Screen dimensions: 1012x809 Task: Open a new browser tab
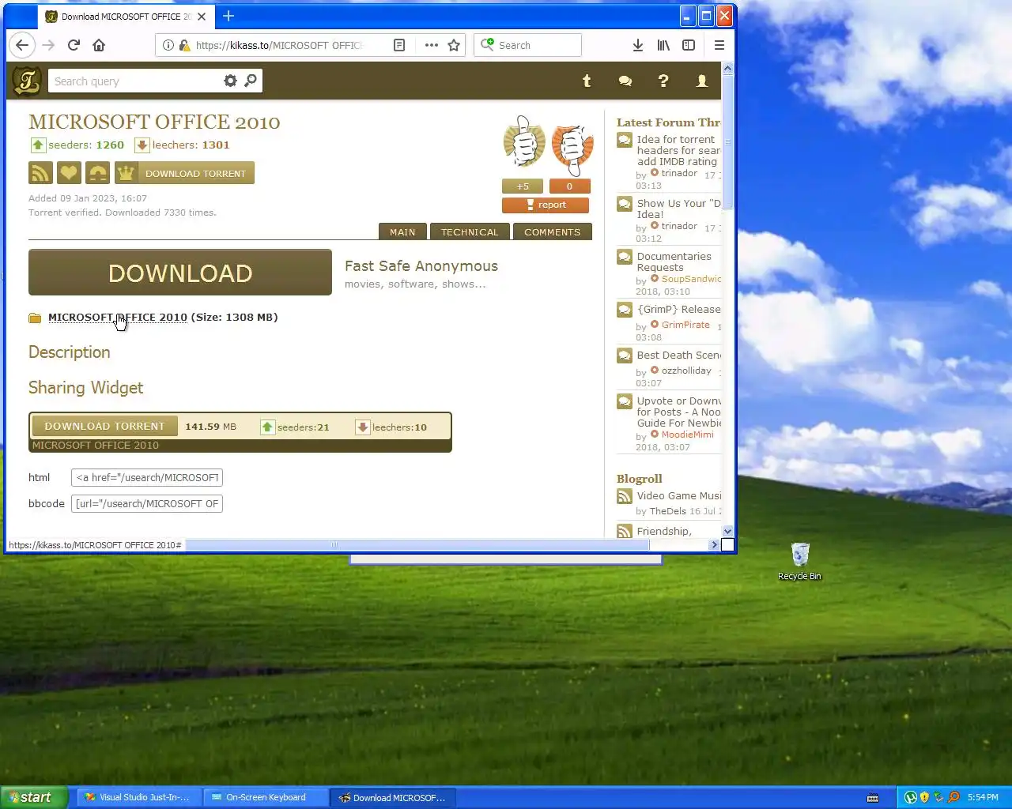228,16
